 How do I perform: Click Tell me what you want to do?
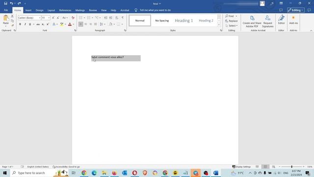pos(155,10)
